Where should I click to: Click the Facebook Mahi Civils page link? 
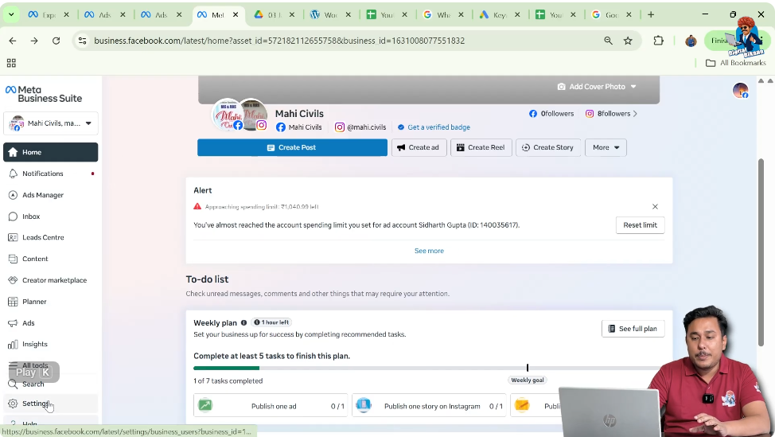(x=299, y=127)
